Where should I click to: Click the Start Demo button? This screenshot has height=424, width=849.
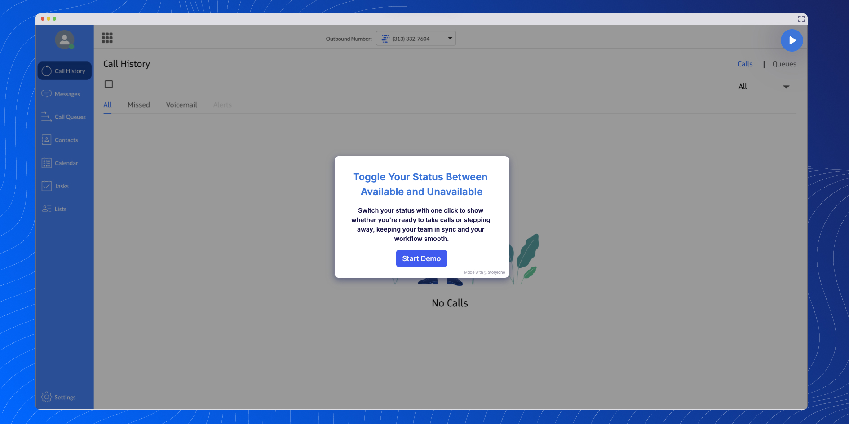click(421, 258)
